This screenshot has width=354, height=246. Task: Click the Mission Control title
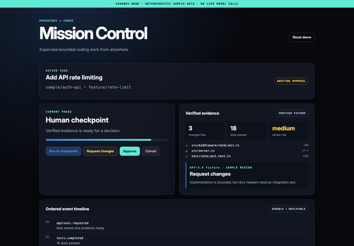pyautogui.click(x=93, y=33)
